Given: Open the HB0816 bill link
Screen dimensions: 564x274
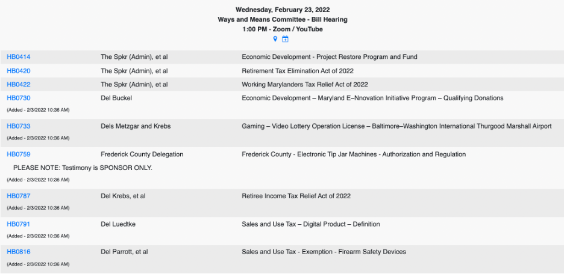Looking at the screenshot, I should point(19,252).
